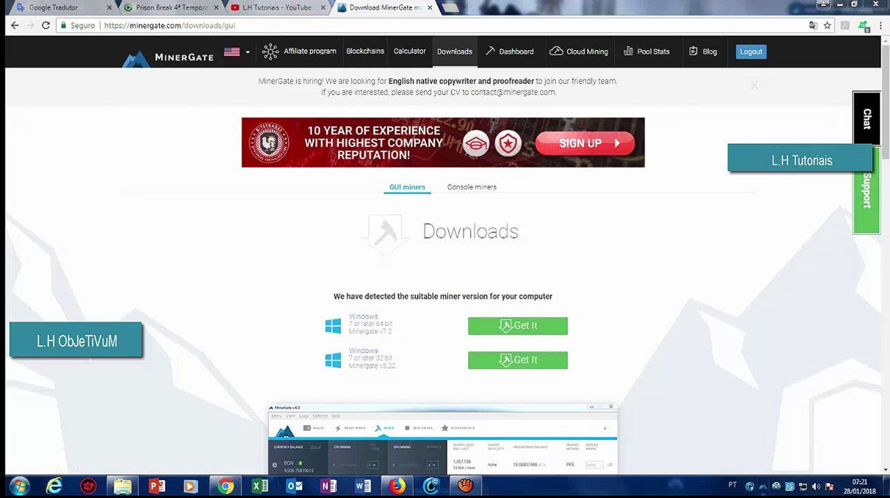Image resolution: width=890 pixels, height=498 pixels.
Task: Click the system clock showing 07:21
Action: [x=860, y=486]
